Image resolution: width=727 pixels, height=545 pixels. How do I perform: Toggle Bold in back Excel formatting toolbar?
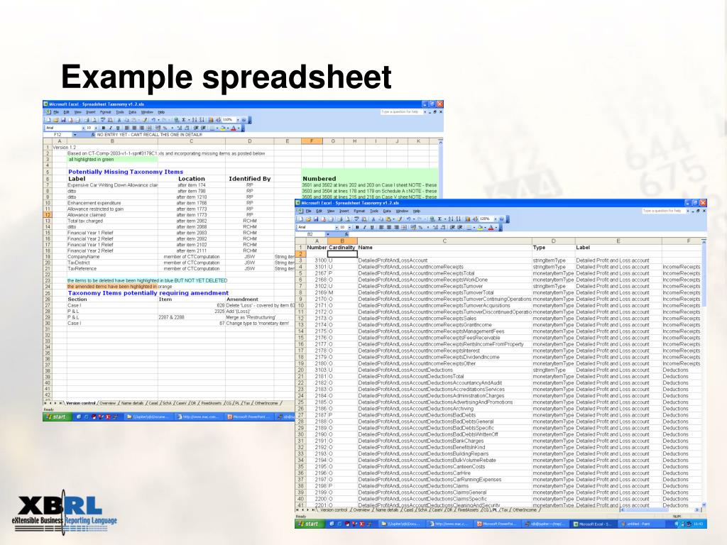tap(104, 128)
